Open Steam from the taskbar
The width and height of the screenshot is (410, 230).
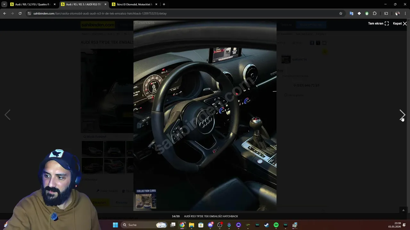266,225
